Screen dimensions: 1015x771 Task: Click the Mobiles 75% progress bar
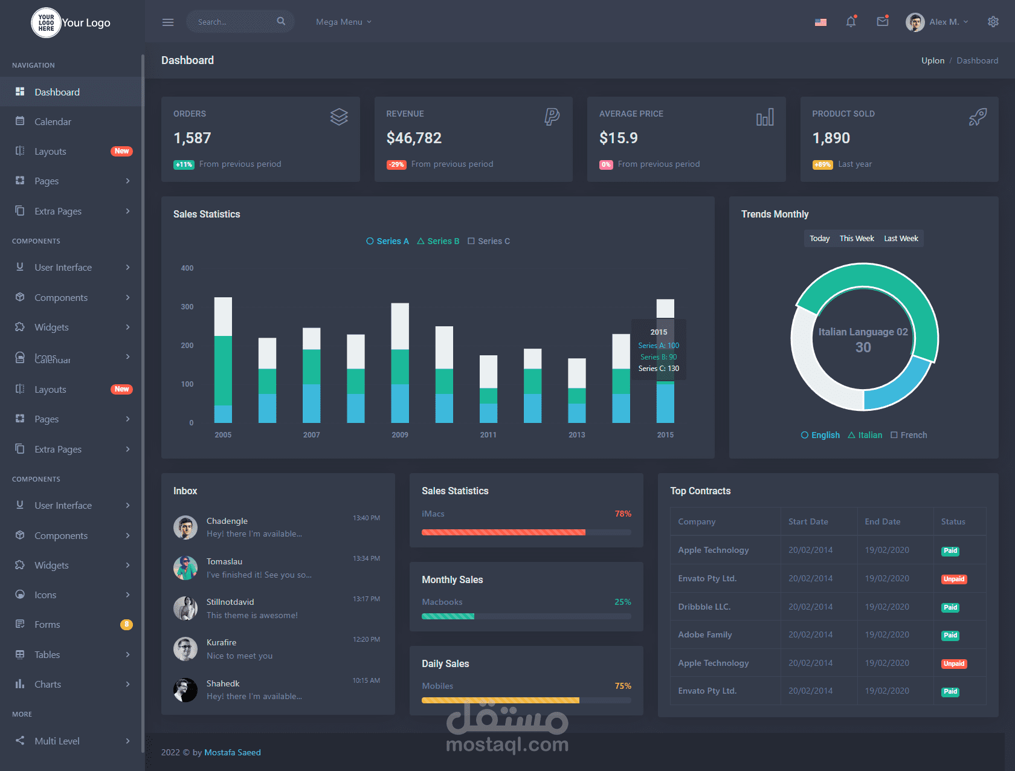point(526,700)
